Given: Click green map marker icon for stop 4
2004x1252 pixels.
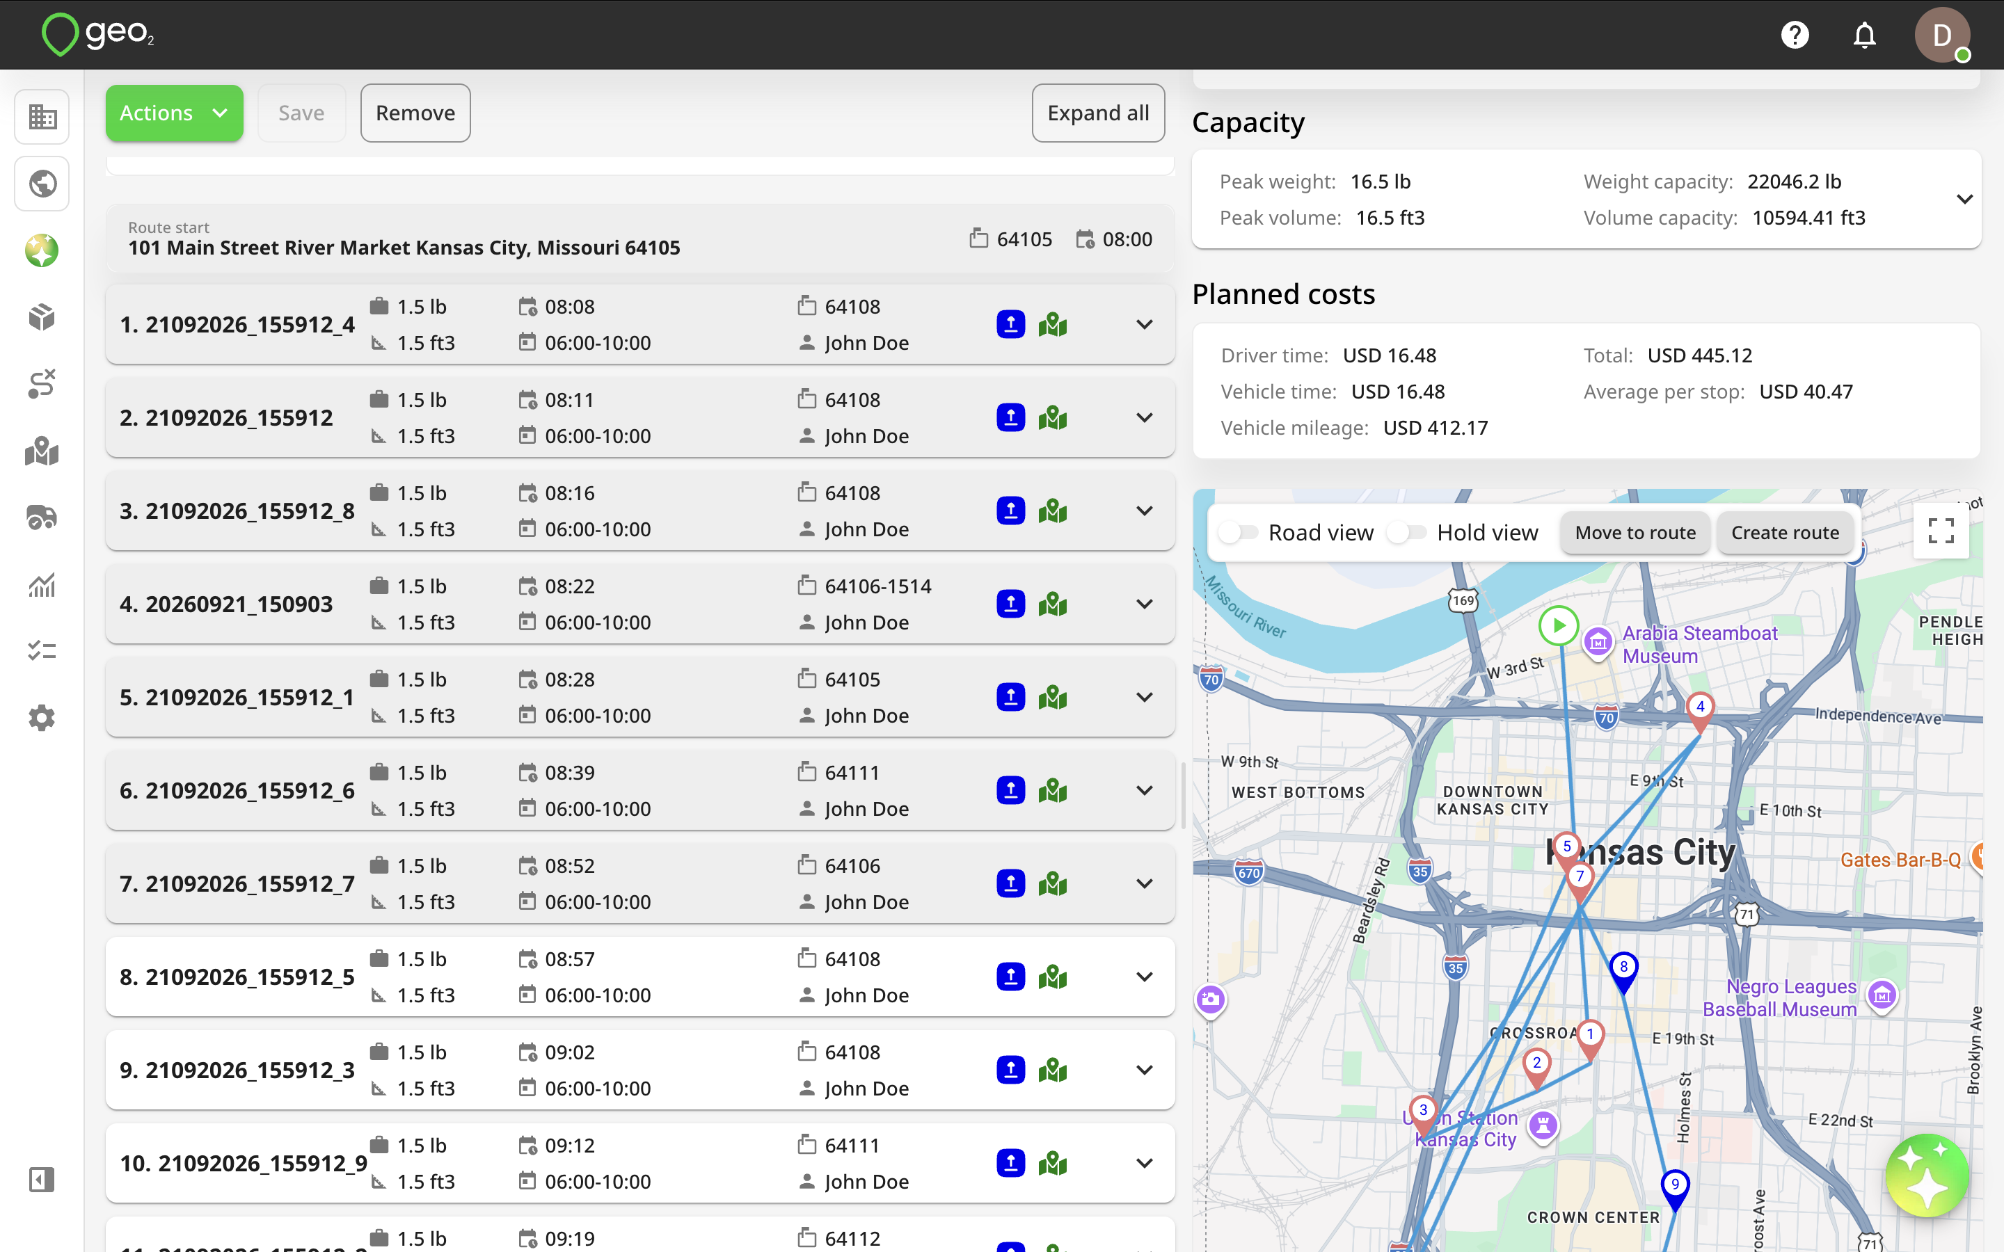Looking at the screenshot, I should click(x=1053, y=604).
